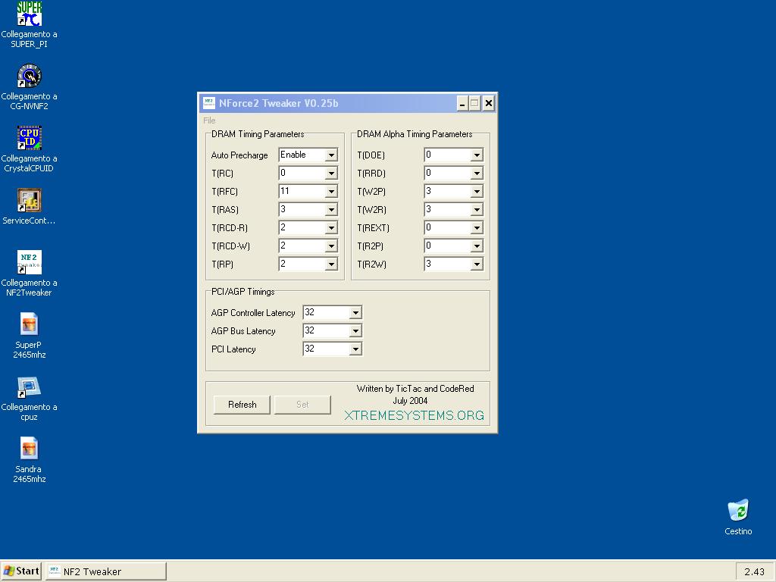The height and width of the screenshot is (582, 776).
Task: Select the Sandra 2465mhz file icon
Action: tap(30, 449)
